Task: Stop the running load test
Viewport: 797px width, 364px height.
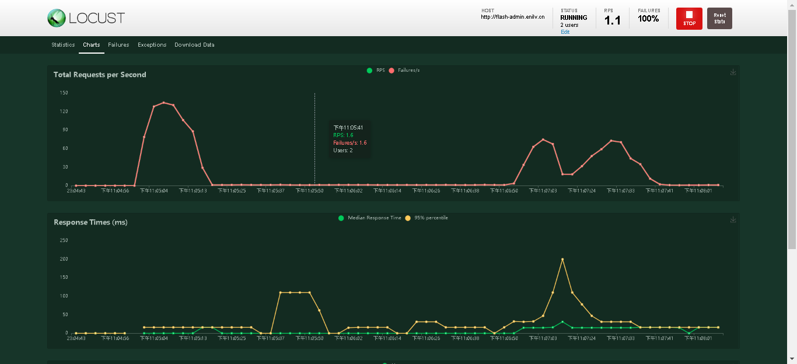Action: pos(689,18)
